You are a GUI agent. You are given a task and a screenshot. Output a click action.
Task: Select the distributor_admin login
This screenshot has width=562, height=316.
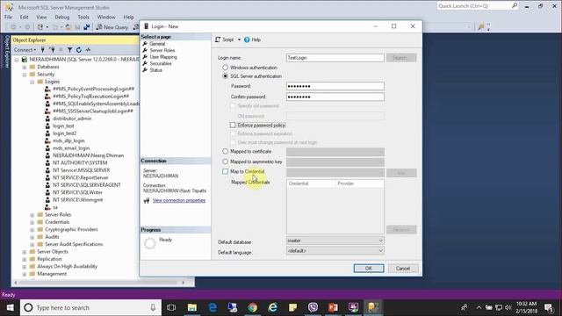[x=72, y=118]
